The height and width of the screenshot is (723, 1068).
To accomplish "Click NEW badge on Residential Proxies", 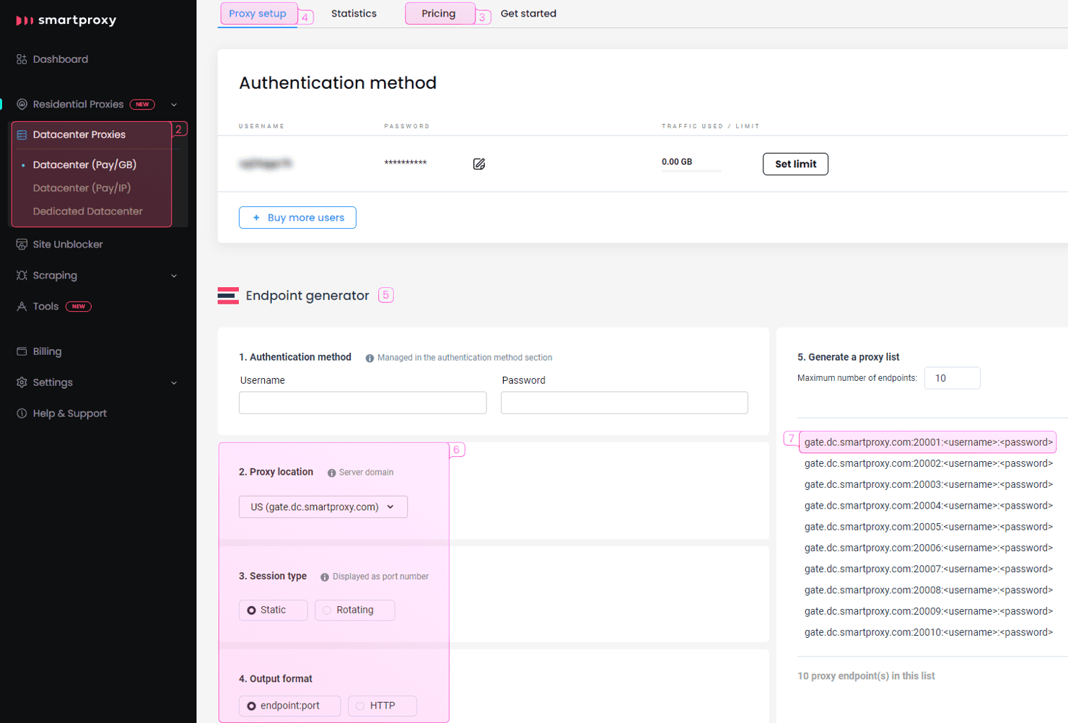I will tap(142, 105).
